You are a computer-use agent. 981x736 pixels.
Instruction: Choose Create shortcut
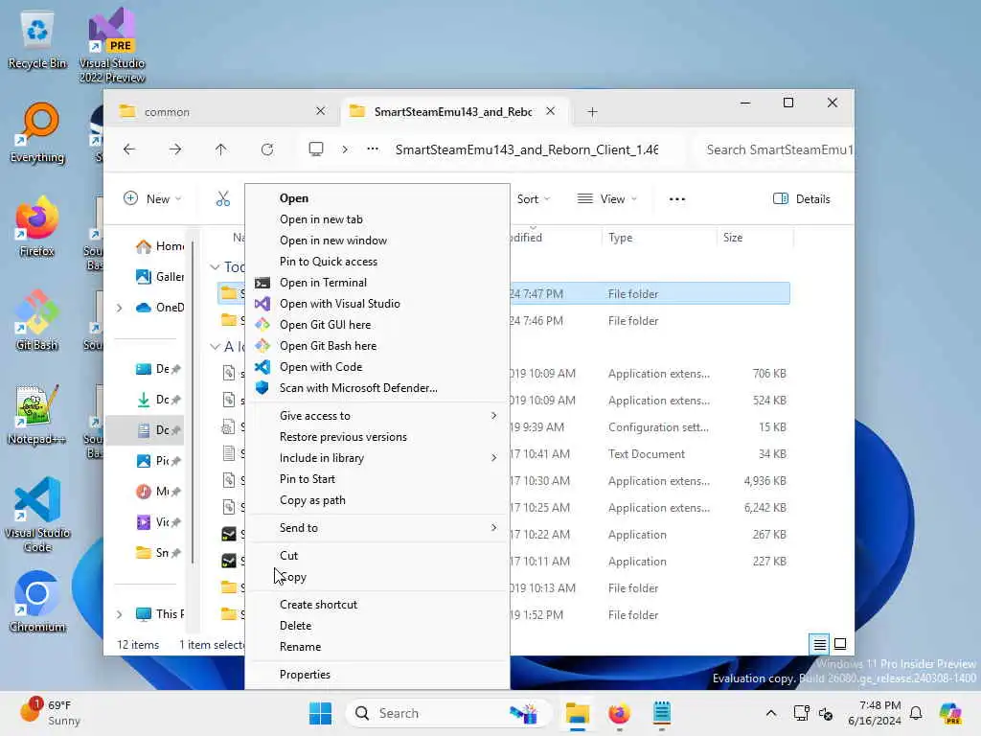pyautogui.click(x=377, y=605)
